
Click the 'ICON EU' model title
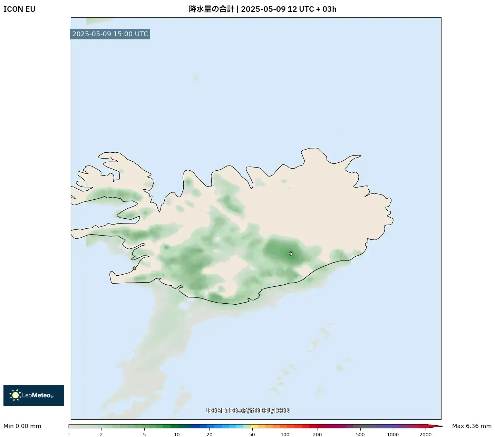pyautogui.click(x=19, y=9)
